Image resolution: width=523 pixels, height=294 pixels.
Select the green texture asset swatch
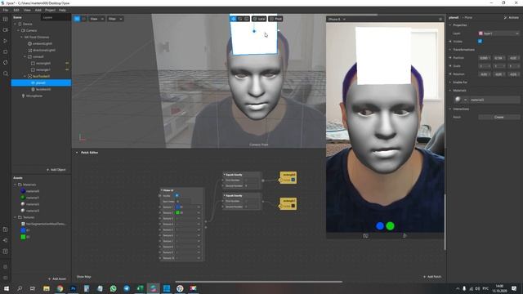(23, 237)
